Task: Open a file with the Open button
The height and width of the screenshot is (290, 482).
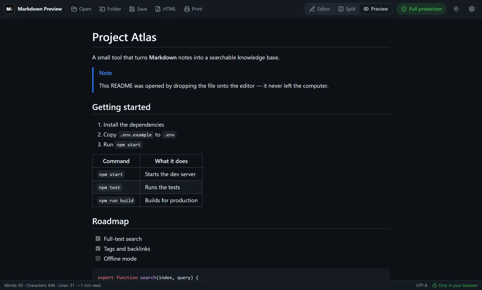Action: pos(81,9)
